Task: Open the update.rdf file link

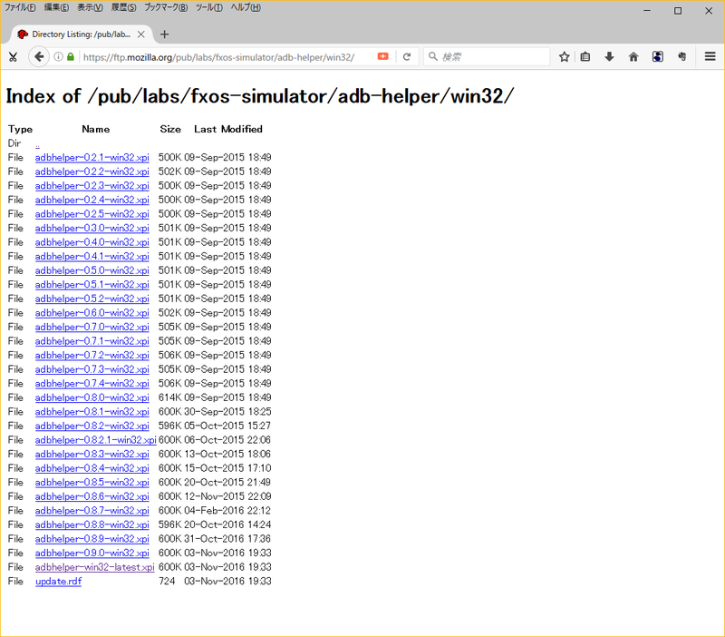Action: 58,581
